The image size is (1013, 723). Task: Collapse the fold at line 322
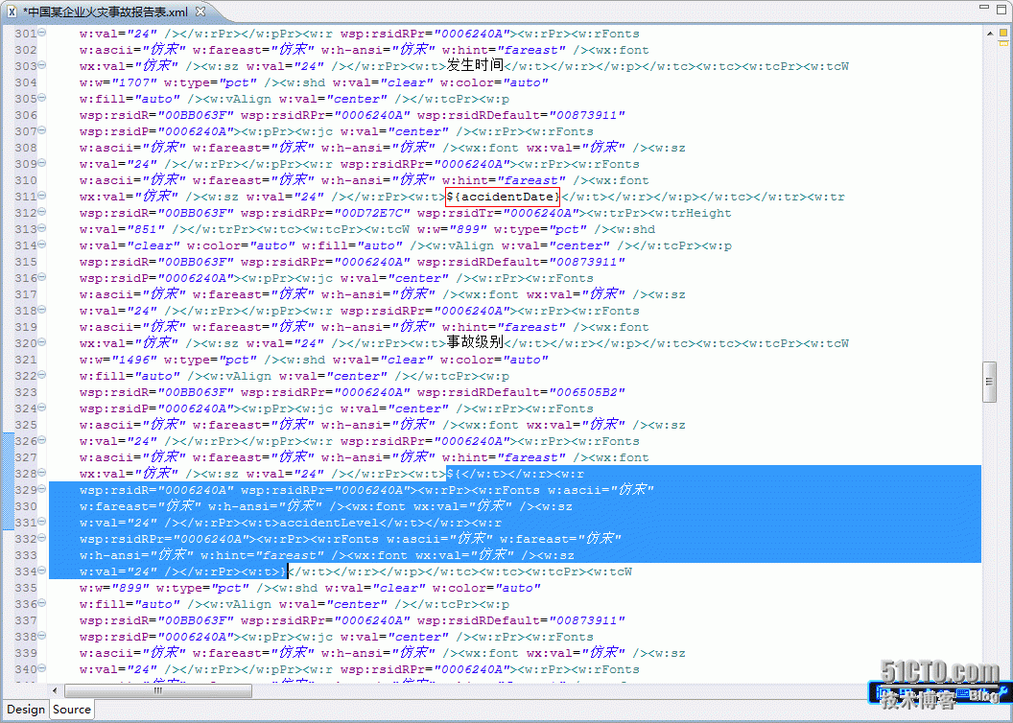[x=42, y=374]
